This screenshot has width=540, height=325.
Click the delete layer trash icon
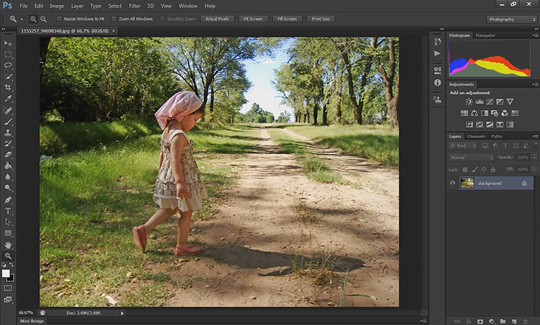[525, 321]
